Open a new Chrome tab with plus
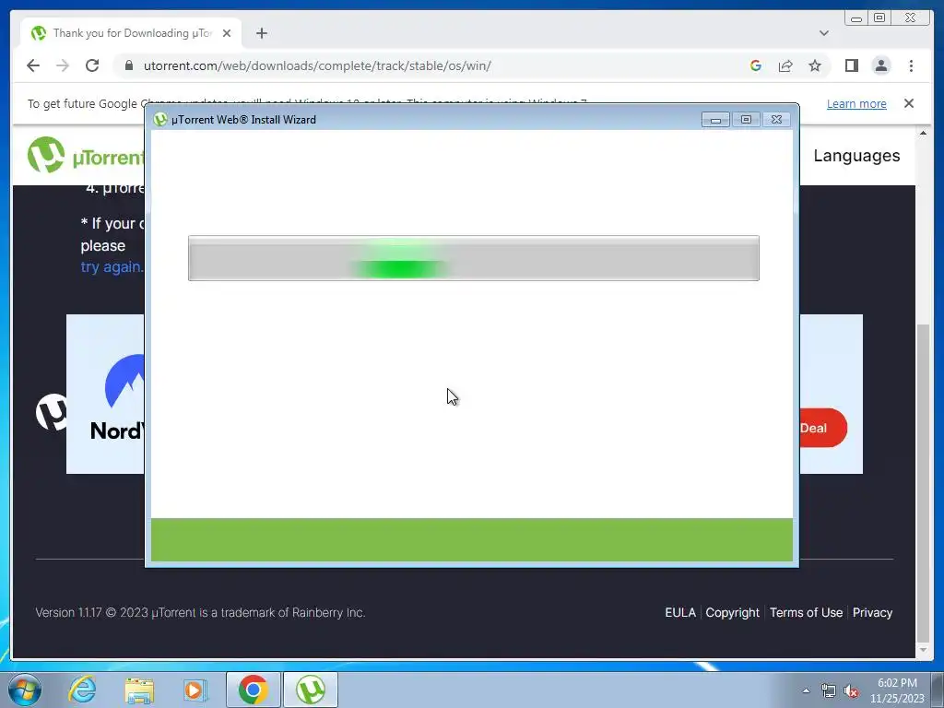The height and width of the screenshot is (708, 944). click(x=261, y=33)
